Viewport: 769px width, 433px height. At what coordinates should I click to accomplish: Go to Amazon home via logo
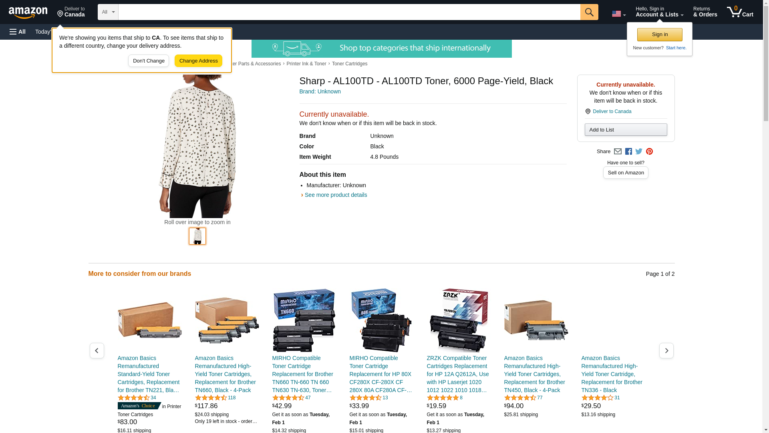point(28,12)
